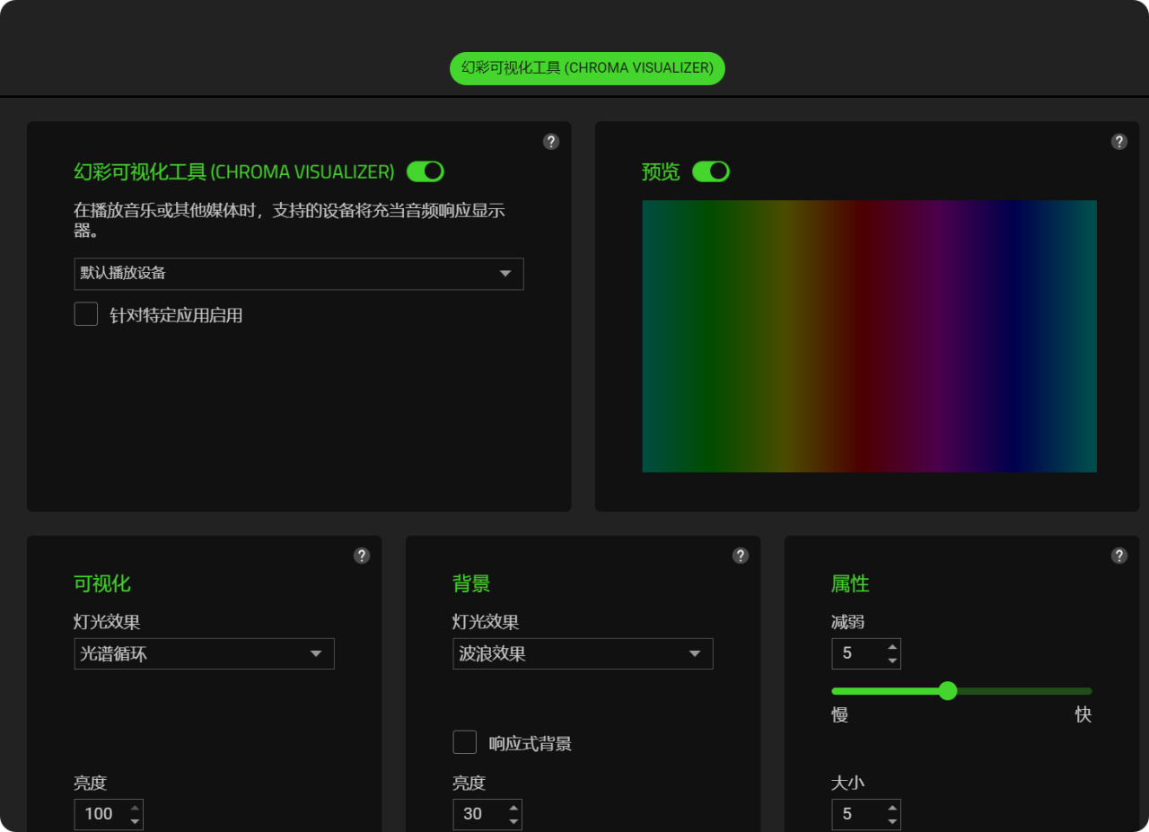
Task: Increase the 减弱 value with up arrow
Action: [x=892, y=646]
